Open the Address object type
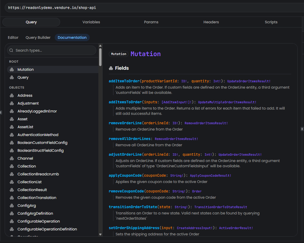Screen dimensions: 304x243 point(53,96)
